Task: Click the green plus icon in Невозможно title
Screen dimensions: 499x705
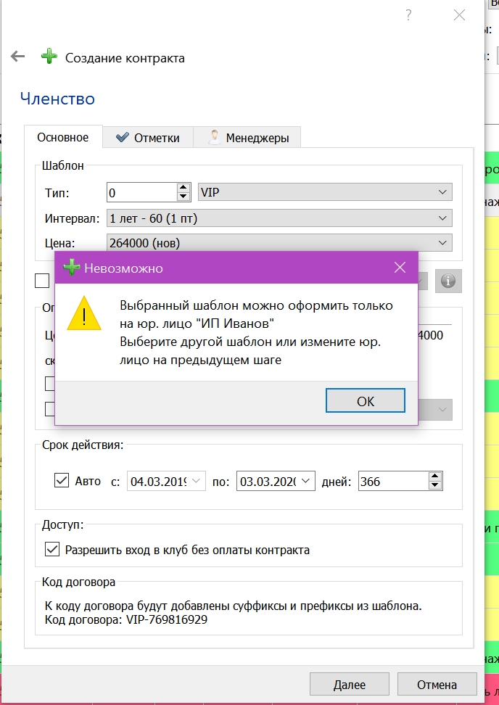Action: (72, 268)
